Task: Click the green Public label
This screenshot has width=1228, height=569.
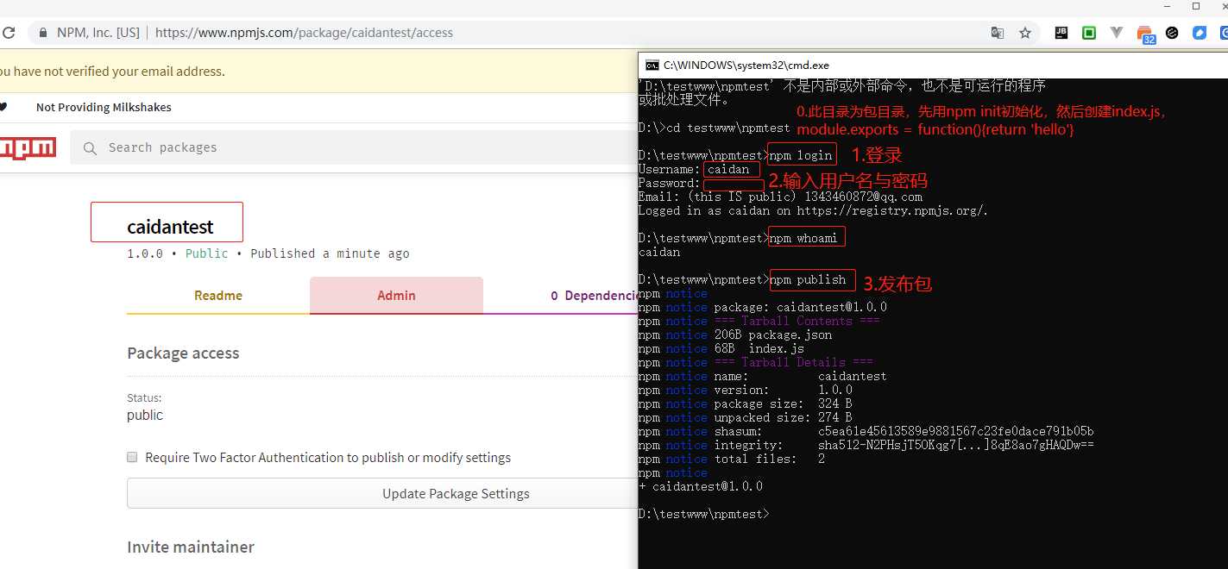Action: [x=207, y=253]
